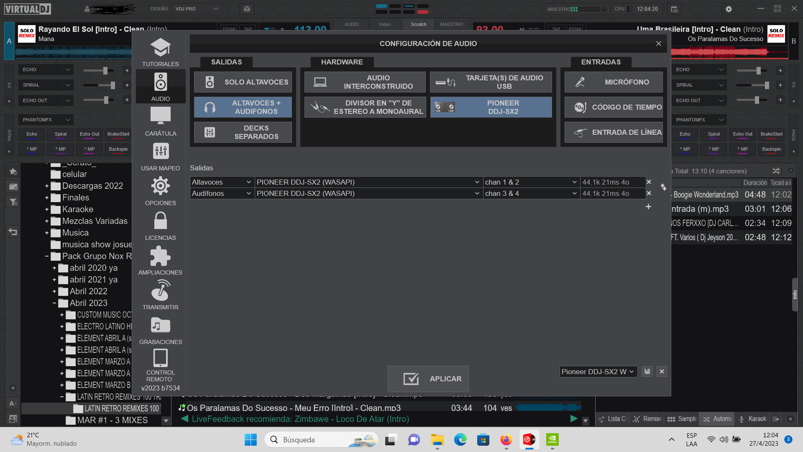Adjust right deck SPIRAL effect slider
803x452 pixels.
pyautogui.click(x=753, y=85)
